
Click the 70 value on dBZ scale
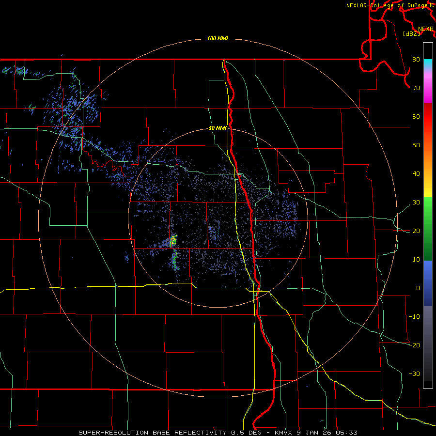click(416, 88)
